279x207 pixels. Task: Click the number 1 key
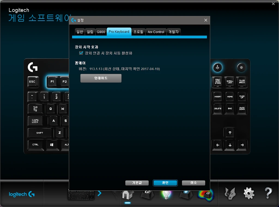coord(44,97)
